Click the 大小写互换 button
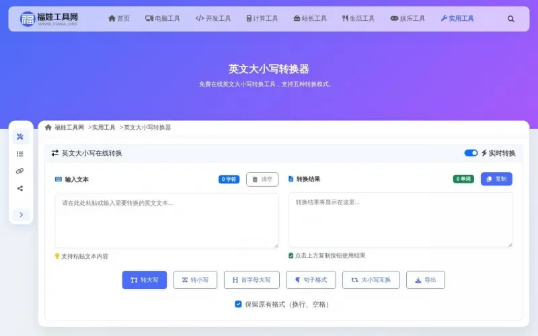This screenshot has height=336, width=538. pyautogui.click(x=371, y=280)
